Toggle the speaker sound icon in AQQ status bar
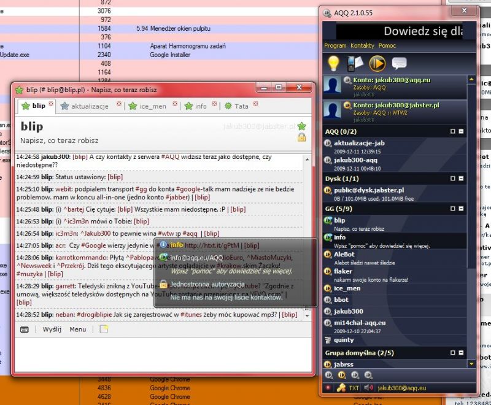491x405 pixels. [x=368, y=388]
